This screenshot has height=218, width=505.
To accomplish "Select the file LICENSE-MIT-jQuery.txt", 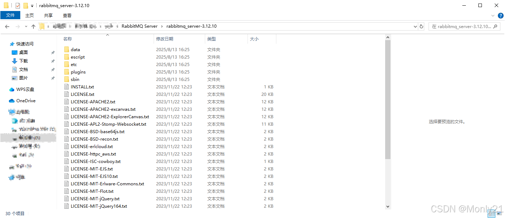I will click(x=95, y=198).
